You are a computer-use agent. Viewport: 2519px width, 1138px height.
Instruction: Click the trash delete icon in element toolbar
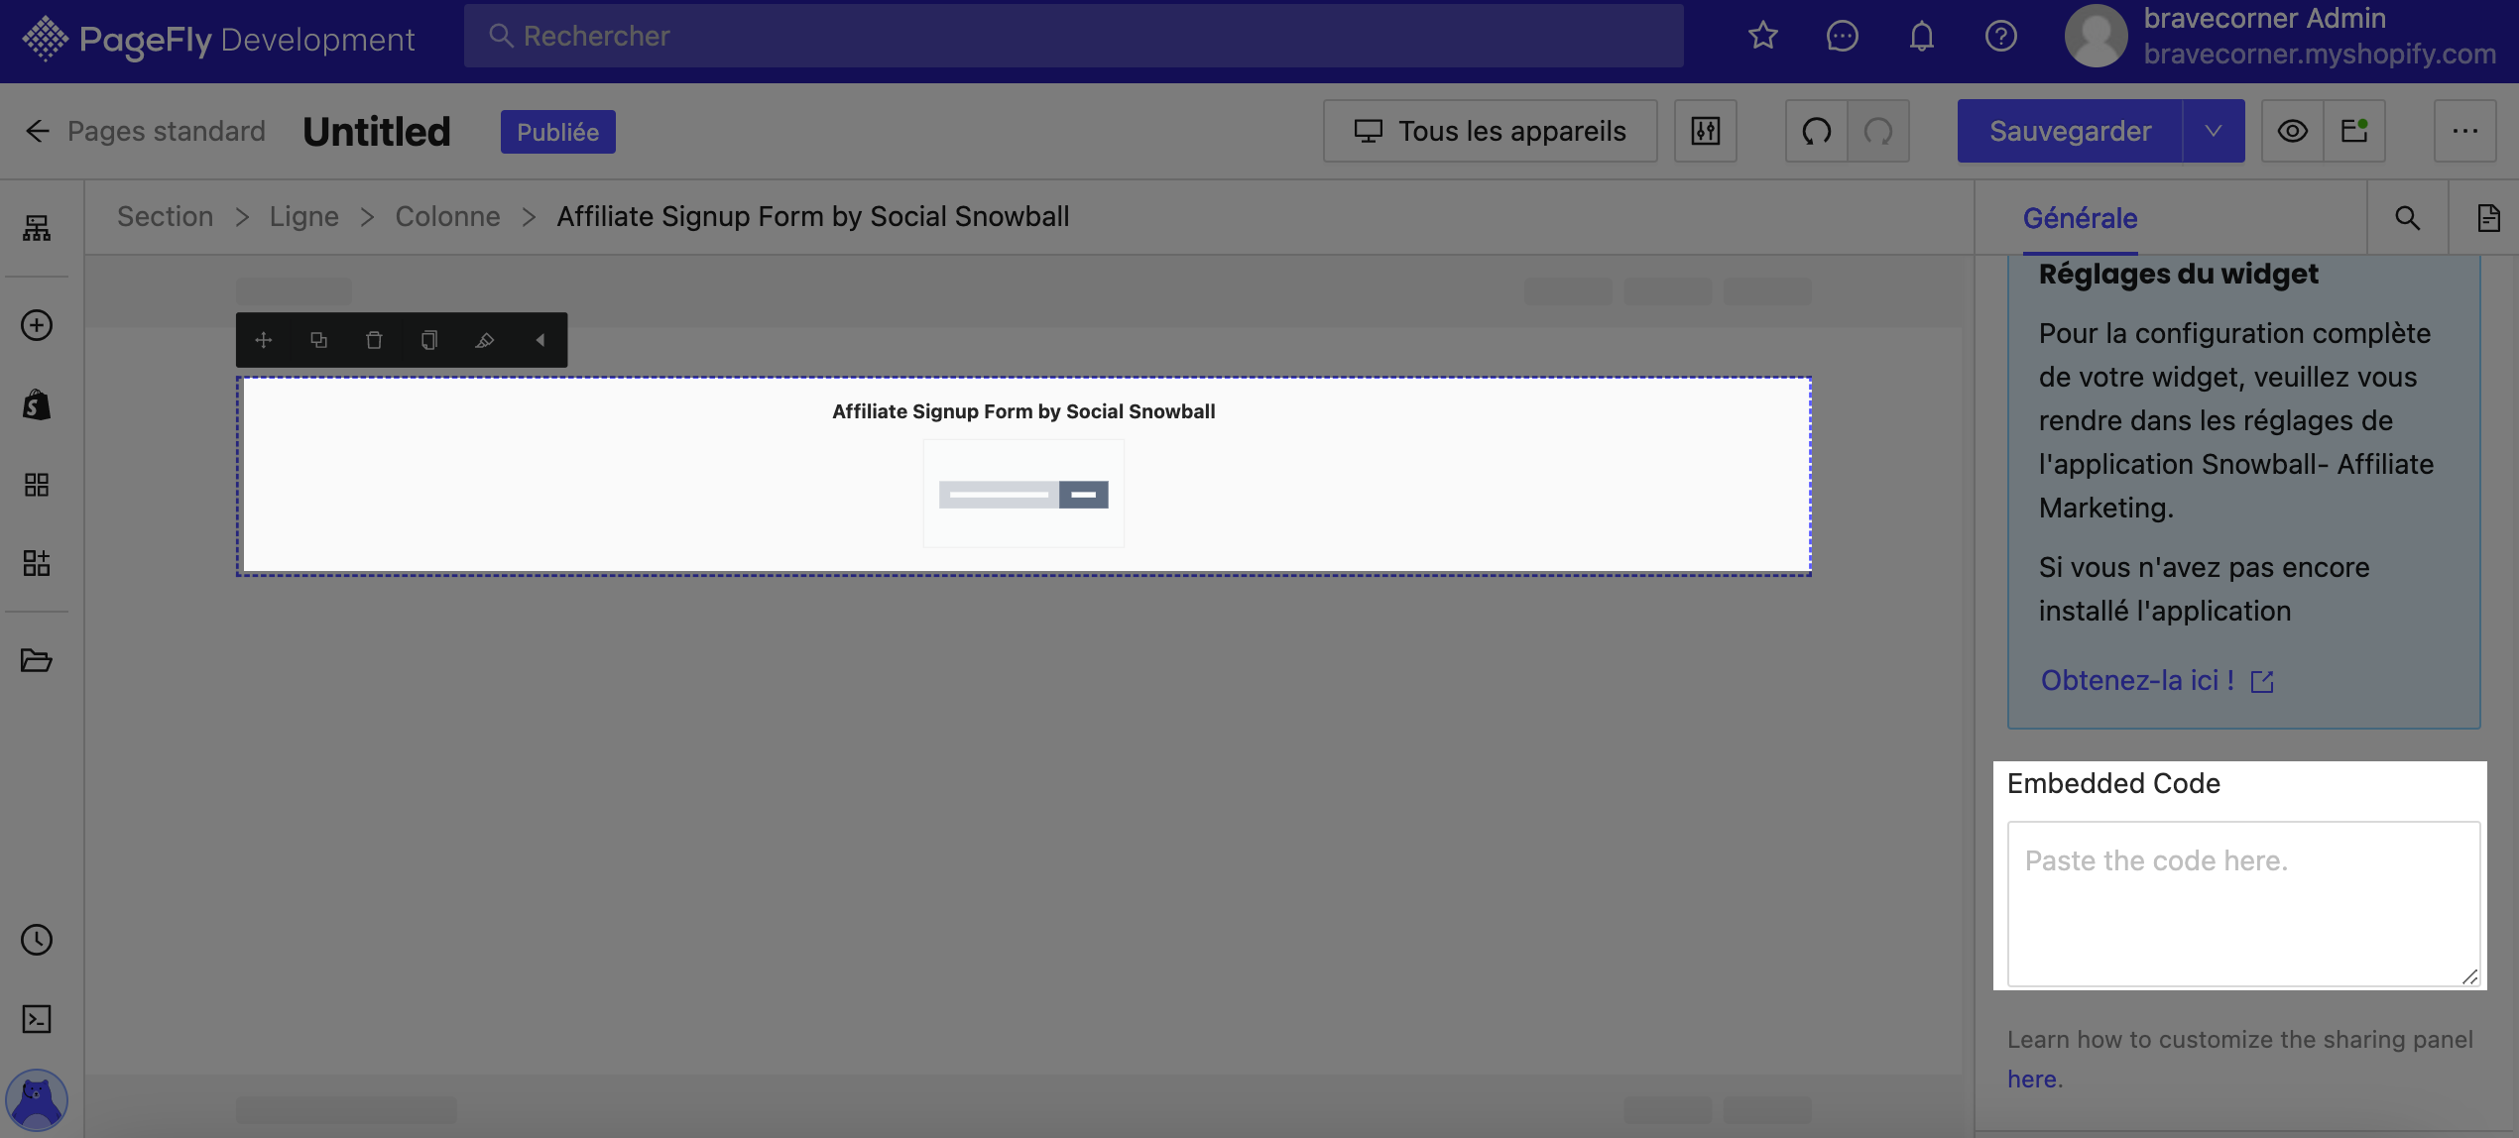(374, 340)
